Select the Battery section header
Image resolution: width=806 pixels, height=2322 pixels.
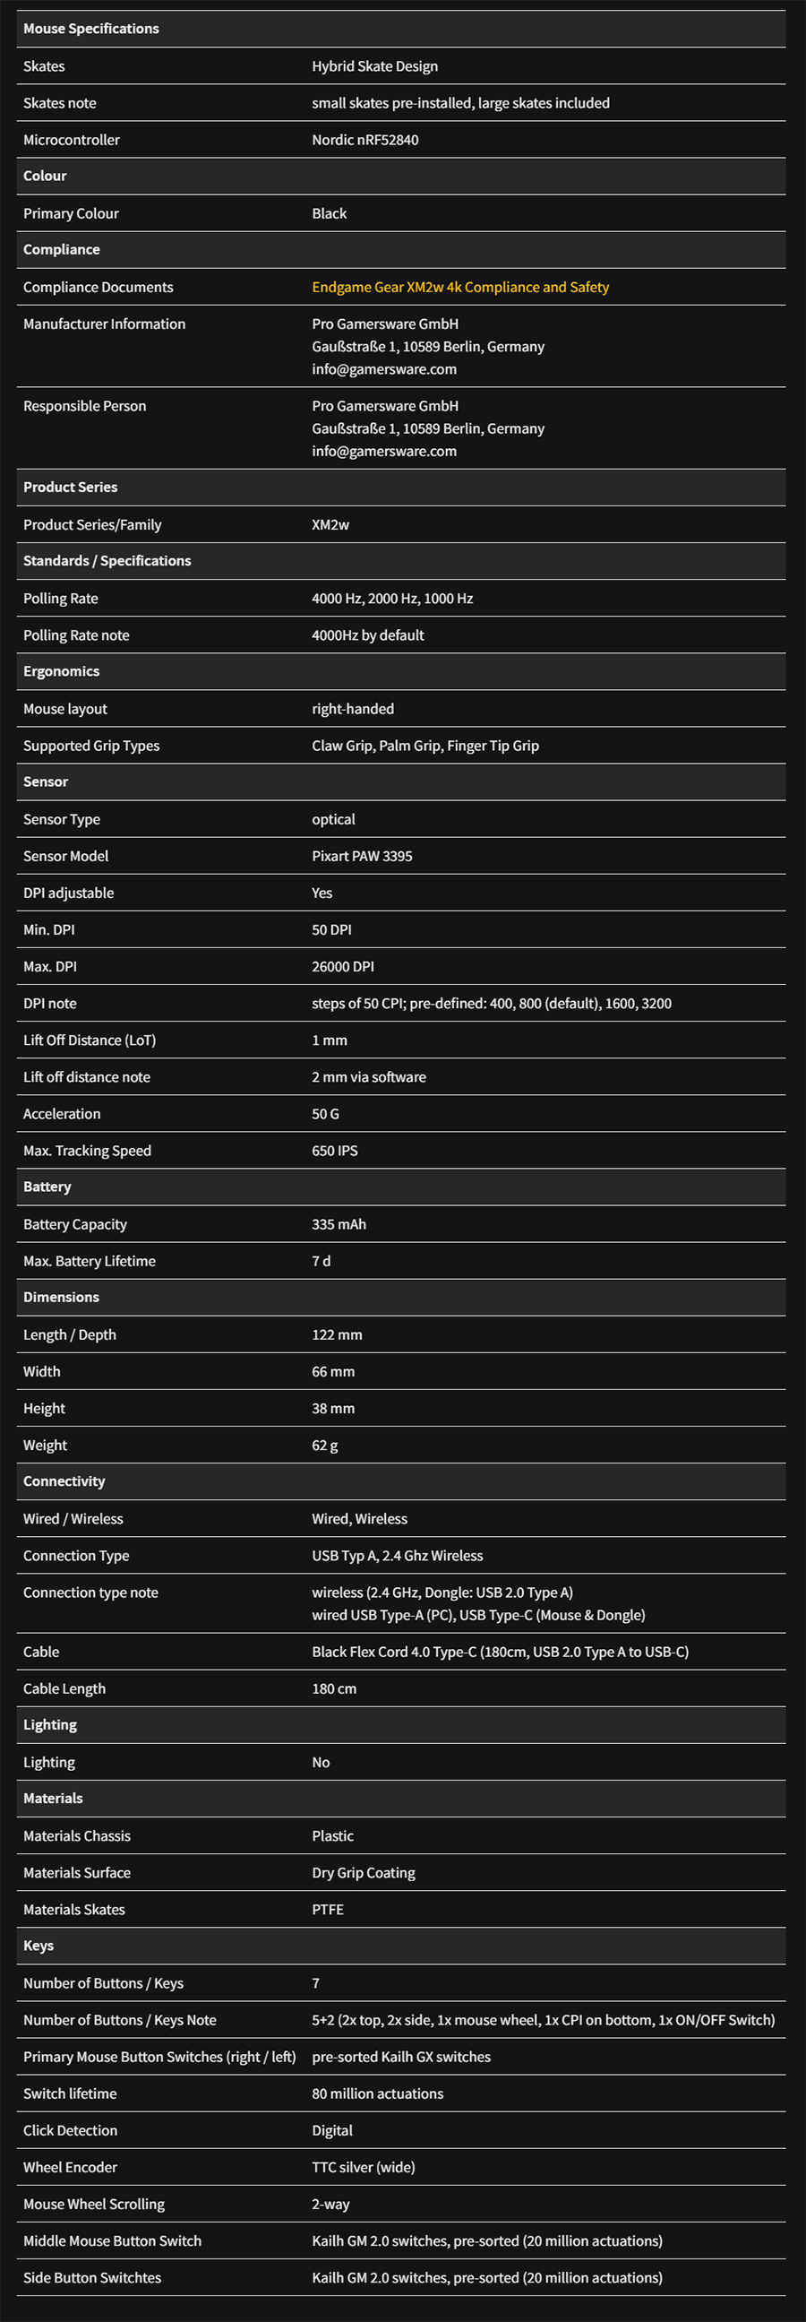[47, 1187]
